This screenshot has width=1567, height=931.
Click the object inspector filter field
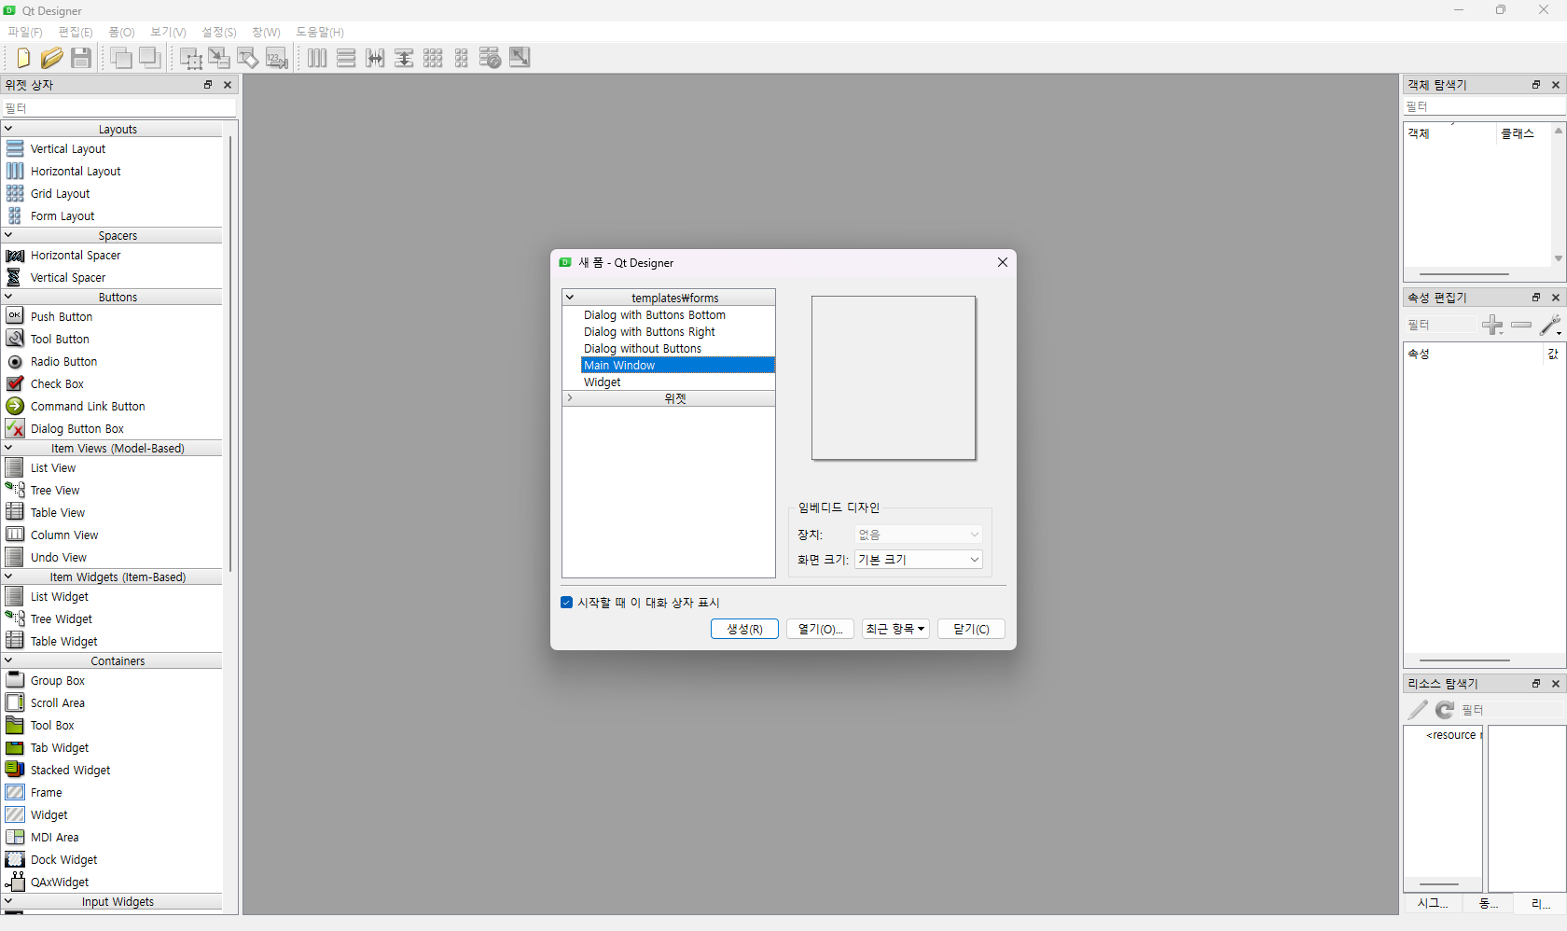coord(1483,106)
